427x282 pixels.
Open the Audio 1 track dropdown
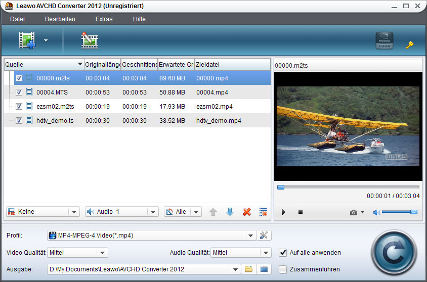pyautogui.click(x=153, y=212)
